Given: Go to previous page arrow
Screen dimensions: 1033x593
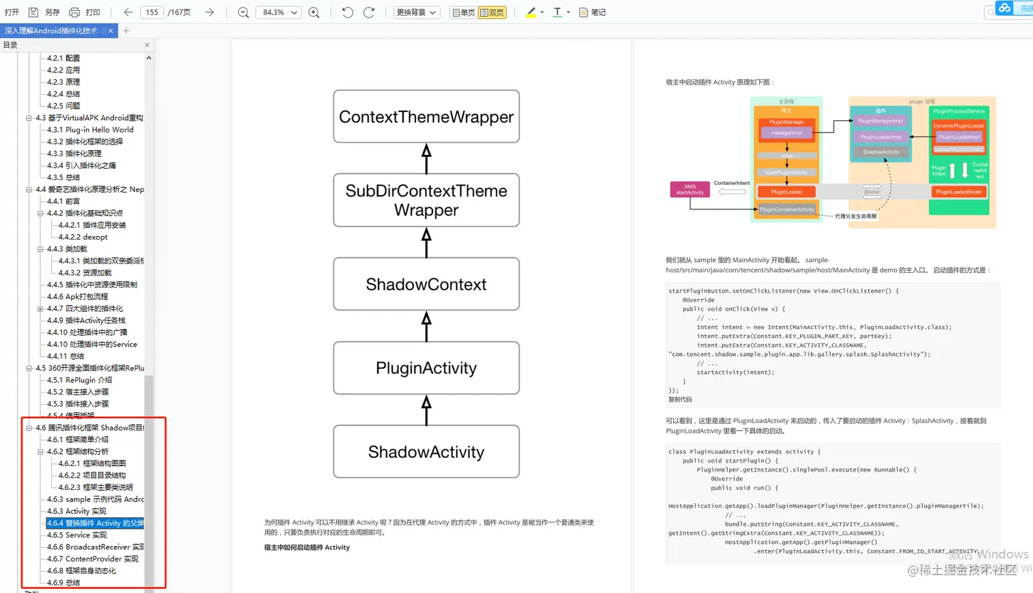Looking at the screenshot, I should [x=128, y=12].
